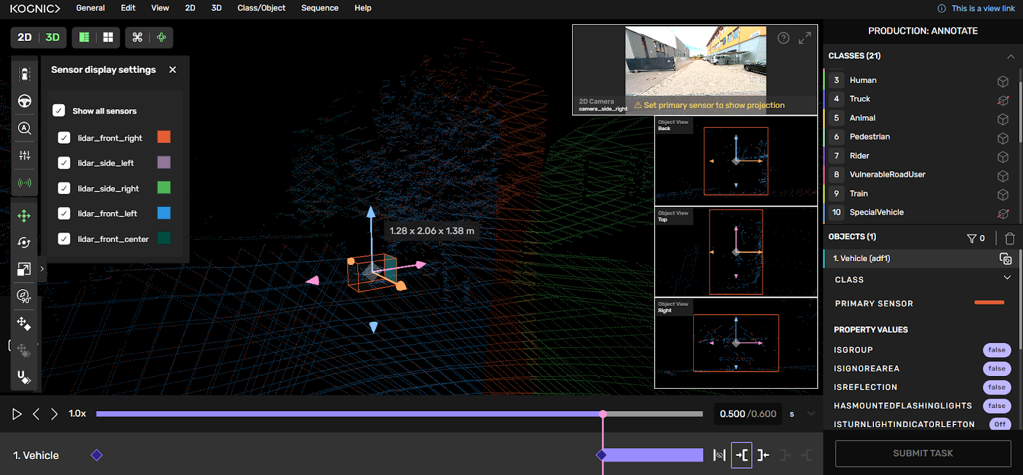Open the Sequence menu
This screenshot has width=1023, height=475.
tap(320, 8)
